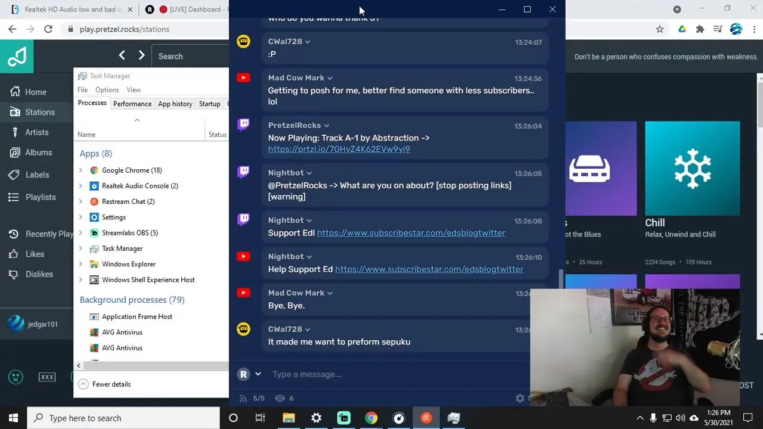Click the Windows taskbar search box
The width and height of the screenshot is (763, 429).
coord(123,418)
